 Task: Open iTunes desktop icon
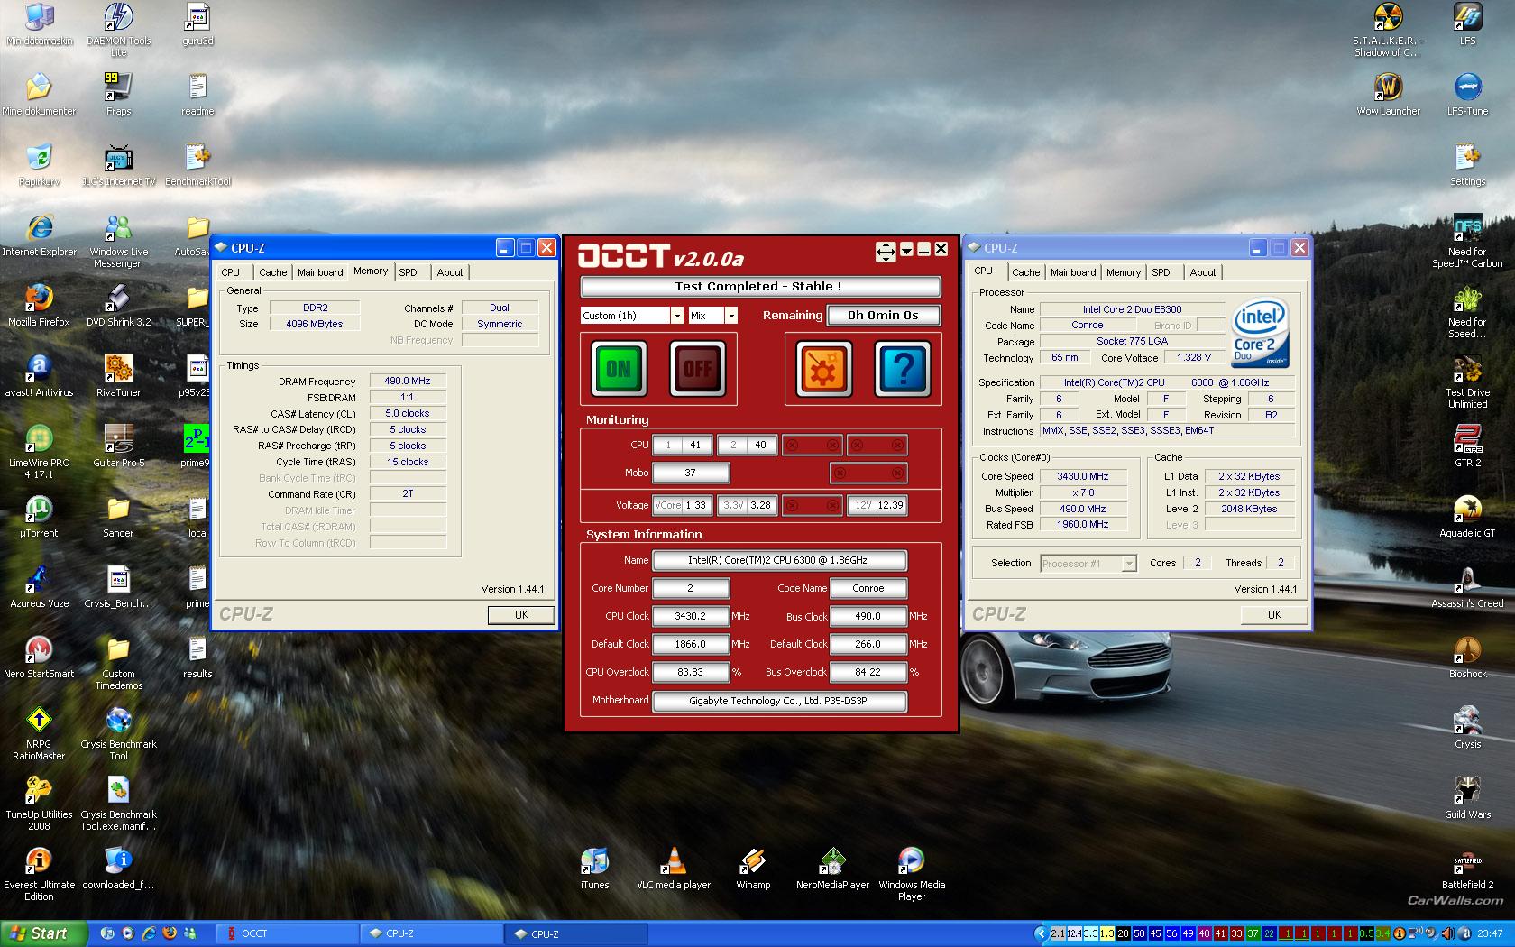594,869
